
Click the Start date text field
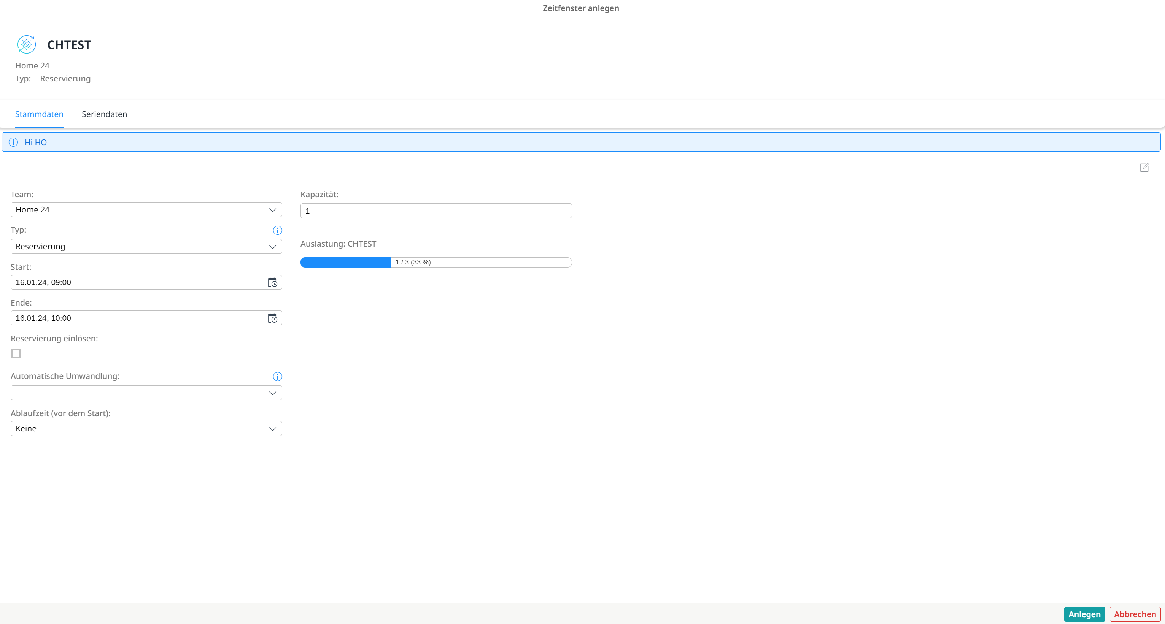(x=136, y=282)
